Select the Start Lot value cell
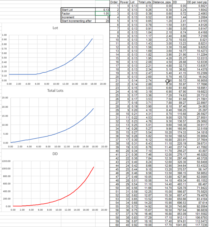The height and width of the screenshot is (227, 209). tap(102, 10)
